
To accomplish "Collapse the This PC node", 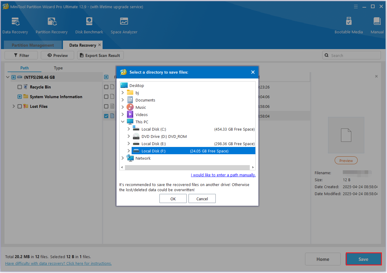I will click(123, 122).
